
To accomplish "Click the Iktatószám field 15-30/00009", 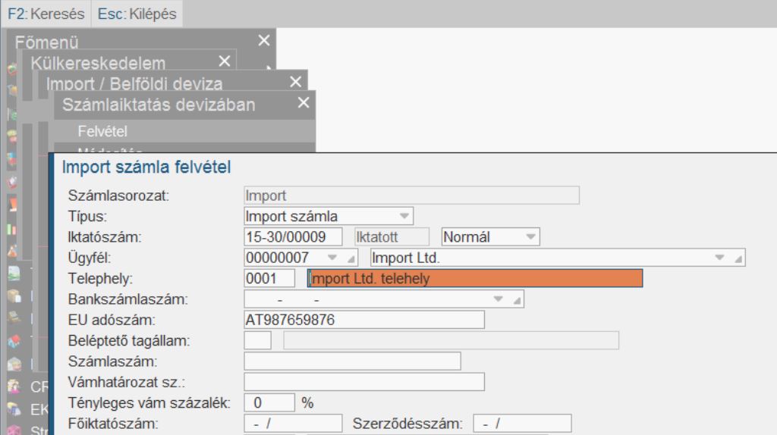I will click(x=293, y=237).
